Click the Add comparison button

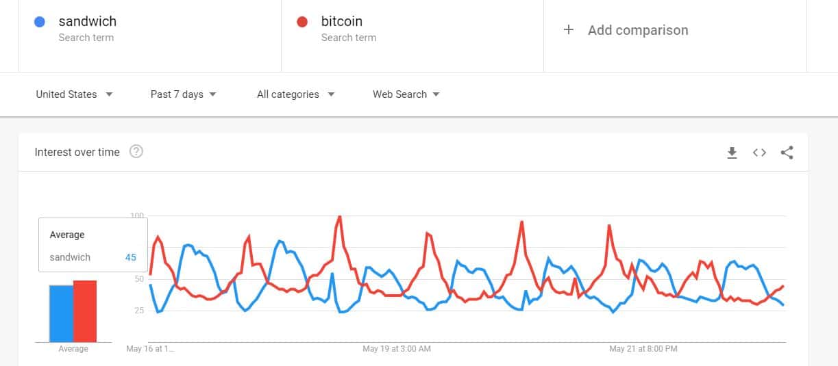tap(637, 30)
